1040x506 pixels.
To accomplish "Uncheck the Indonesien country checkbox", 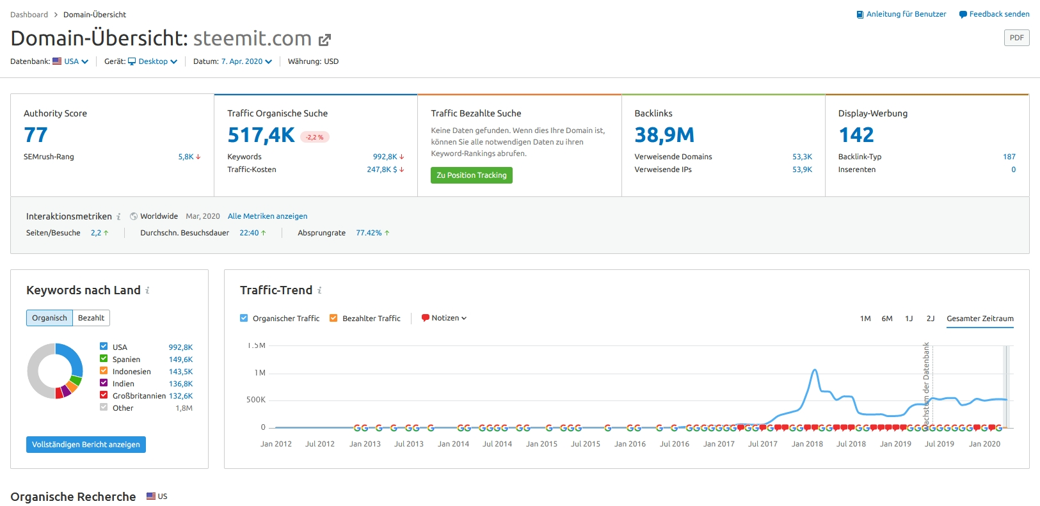I will [x=104, y=371].
